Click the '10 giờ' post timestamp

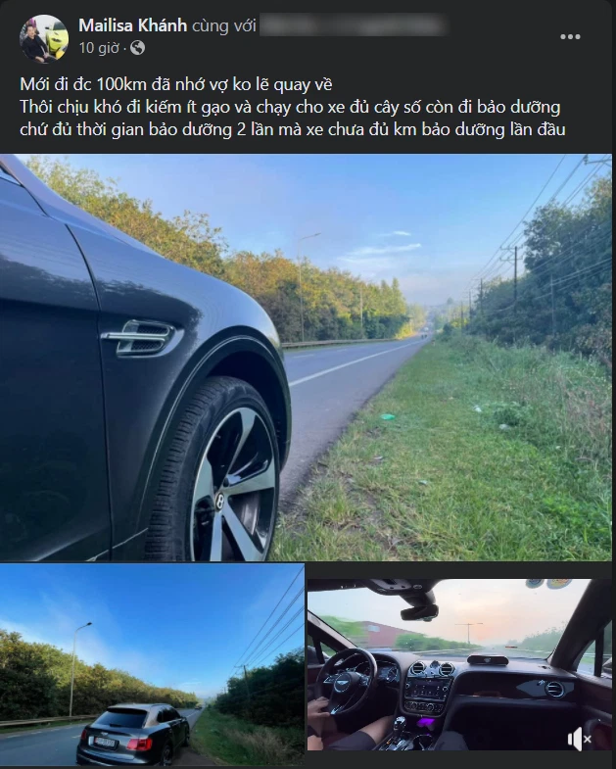[x=99, y=48]
